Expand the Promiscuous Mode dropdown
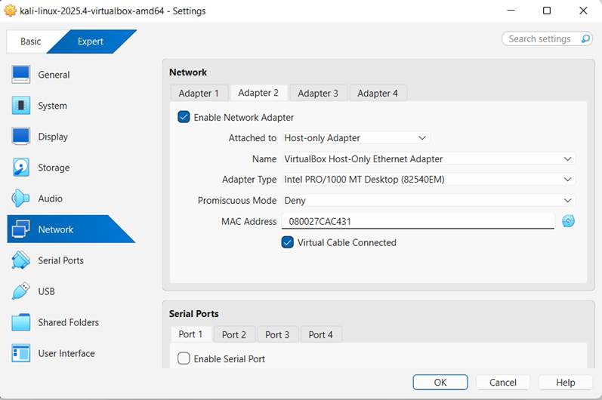This screenshot has height=400, width=602. [x=428, y=201]
